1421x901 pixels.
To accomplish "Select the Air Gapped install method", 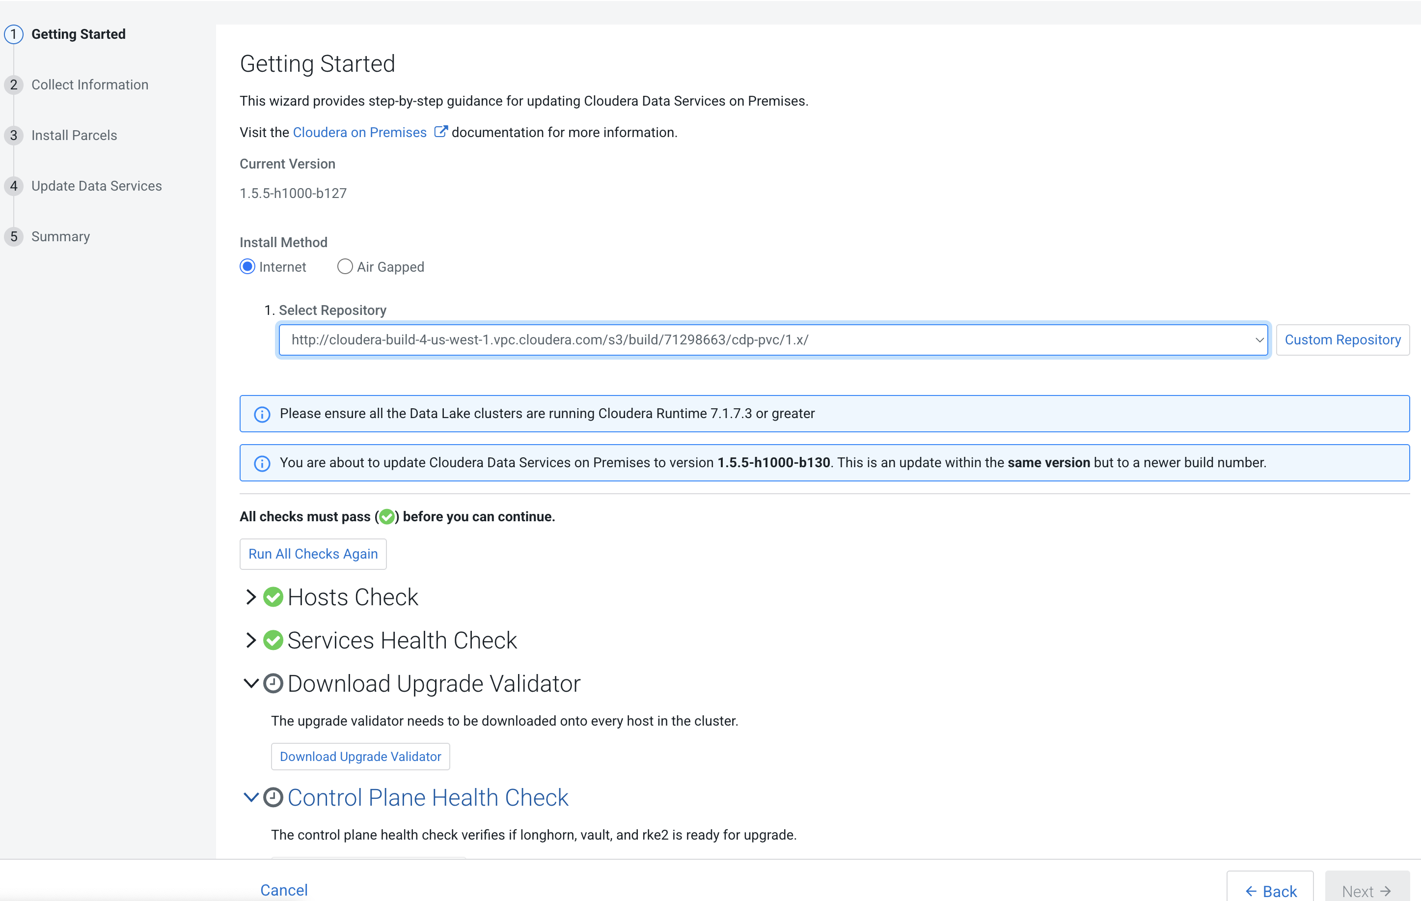I will coord(345,266).
